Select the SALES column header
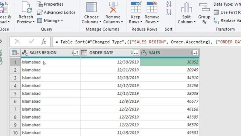The image size is (241, 136). [169, 53]
